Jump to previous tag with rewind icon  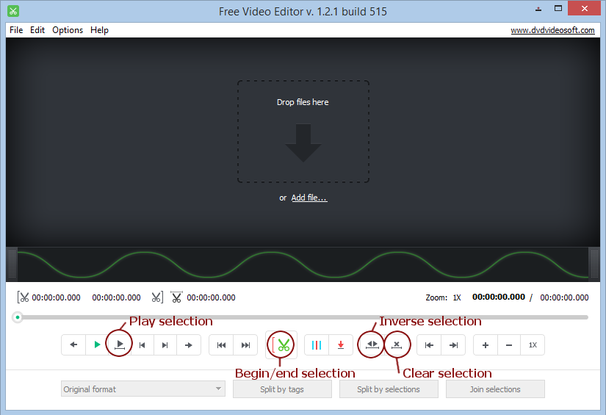tap(221, 344)
